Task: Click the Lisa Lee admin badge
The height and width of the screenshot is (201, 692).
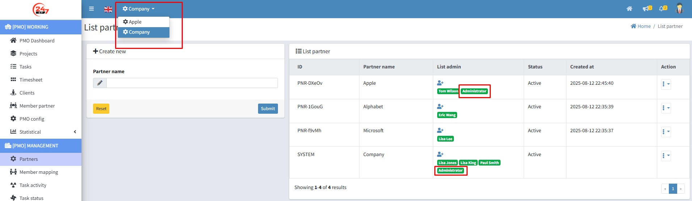Action: tap(446, 139)
